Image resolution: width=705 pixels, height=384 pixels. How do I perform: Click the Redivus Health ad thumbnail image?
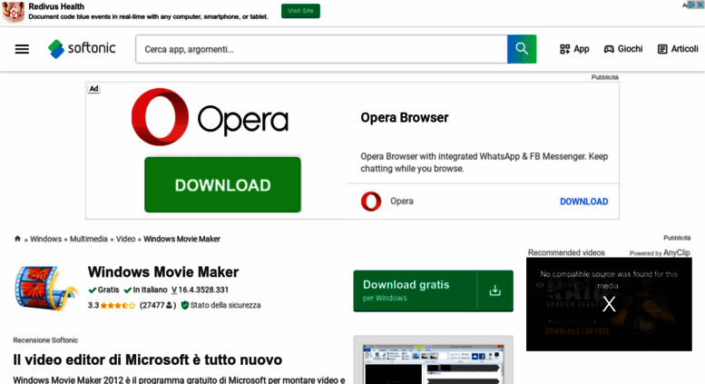tap(13, 12)
